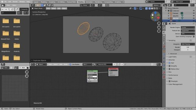Open the viewport Add menu
The height and width of the screenshot is (110, 196).
click(x=59, y=8)
